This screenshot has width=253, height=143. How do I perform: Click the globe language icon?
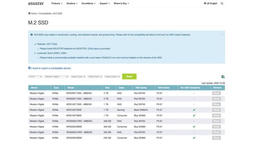pyautogui.click(x=205, y=3)
